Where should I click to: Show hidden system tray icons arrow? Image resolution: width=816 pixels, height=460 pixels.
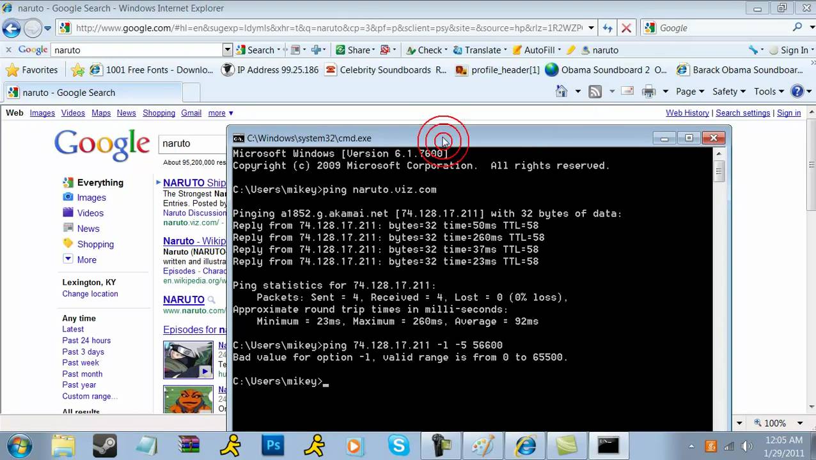tap(691, 446)
